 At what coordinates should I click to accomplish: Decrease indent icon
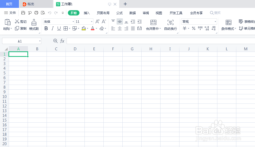click(x=133, y=21)
